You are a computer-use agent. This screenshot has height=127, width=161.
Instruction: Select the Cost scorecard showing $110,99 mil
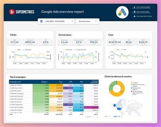[x=114, y=42]
